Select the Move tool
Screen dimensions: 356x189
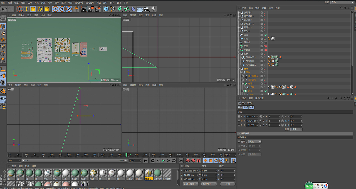pos(26,9)
